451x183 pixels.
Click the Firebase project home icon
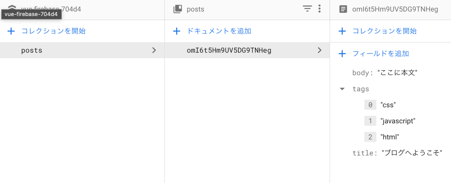pos(12,6)
